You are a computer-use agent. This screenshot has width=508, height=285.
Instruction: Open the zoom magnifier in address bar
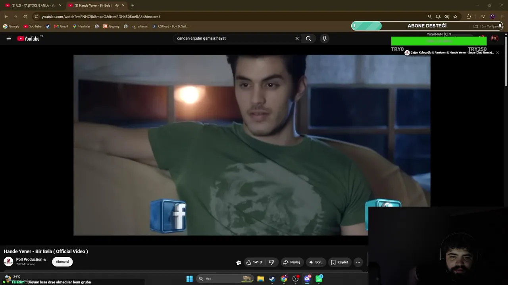[x=430, y=17]
